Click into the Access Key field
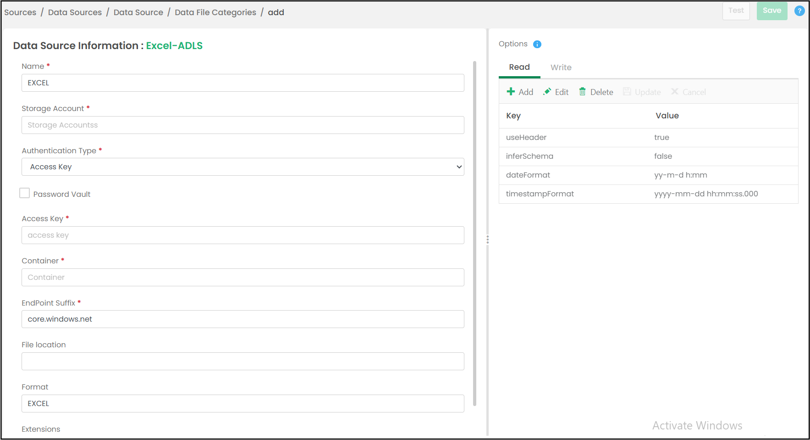This screenshot has height=440, width=810. 242,235
